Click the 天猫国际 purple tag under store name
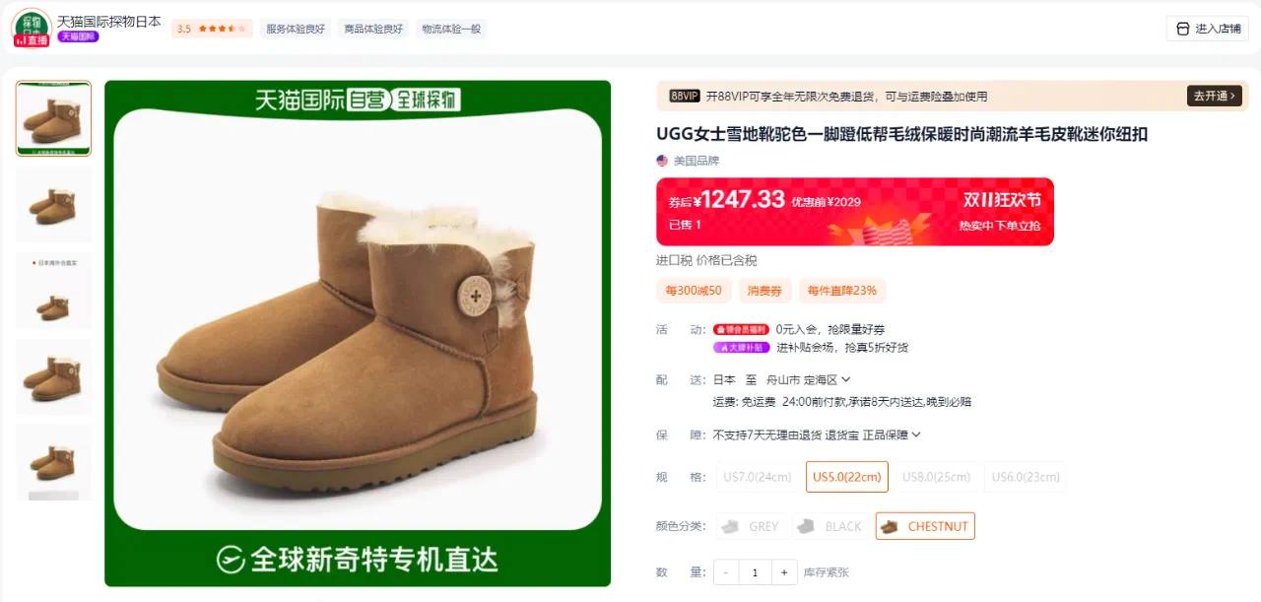The height and width of the screenshot is (602, 1261). 79,36
